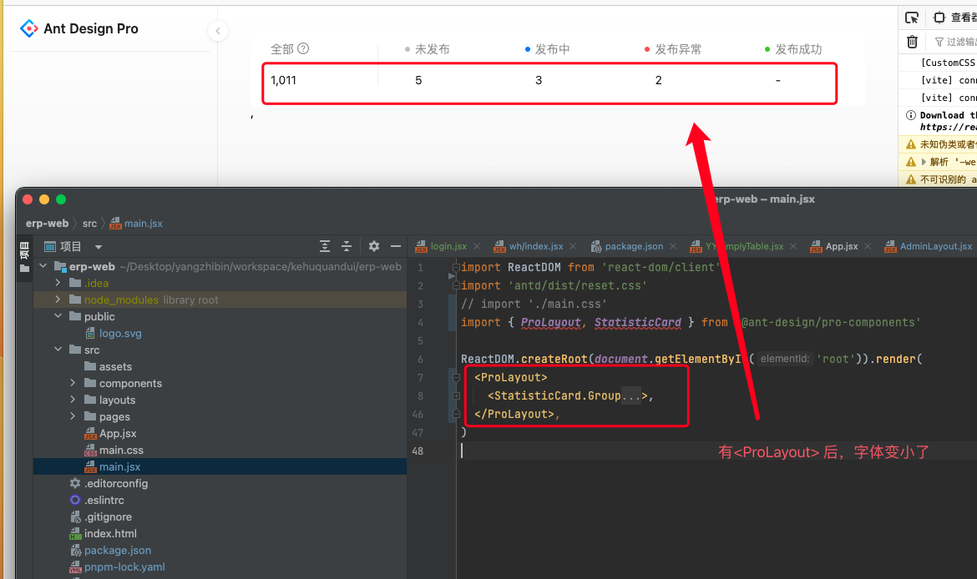This screenshot has width=977, height=579.
Task: Click the collapse all icon in project toolbar
Action: click(346, 246)
